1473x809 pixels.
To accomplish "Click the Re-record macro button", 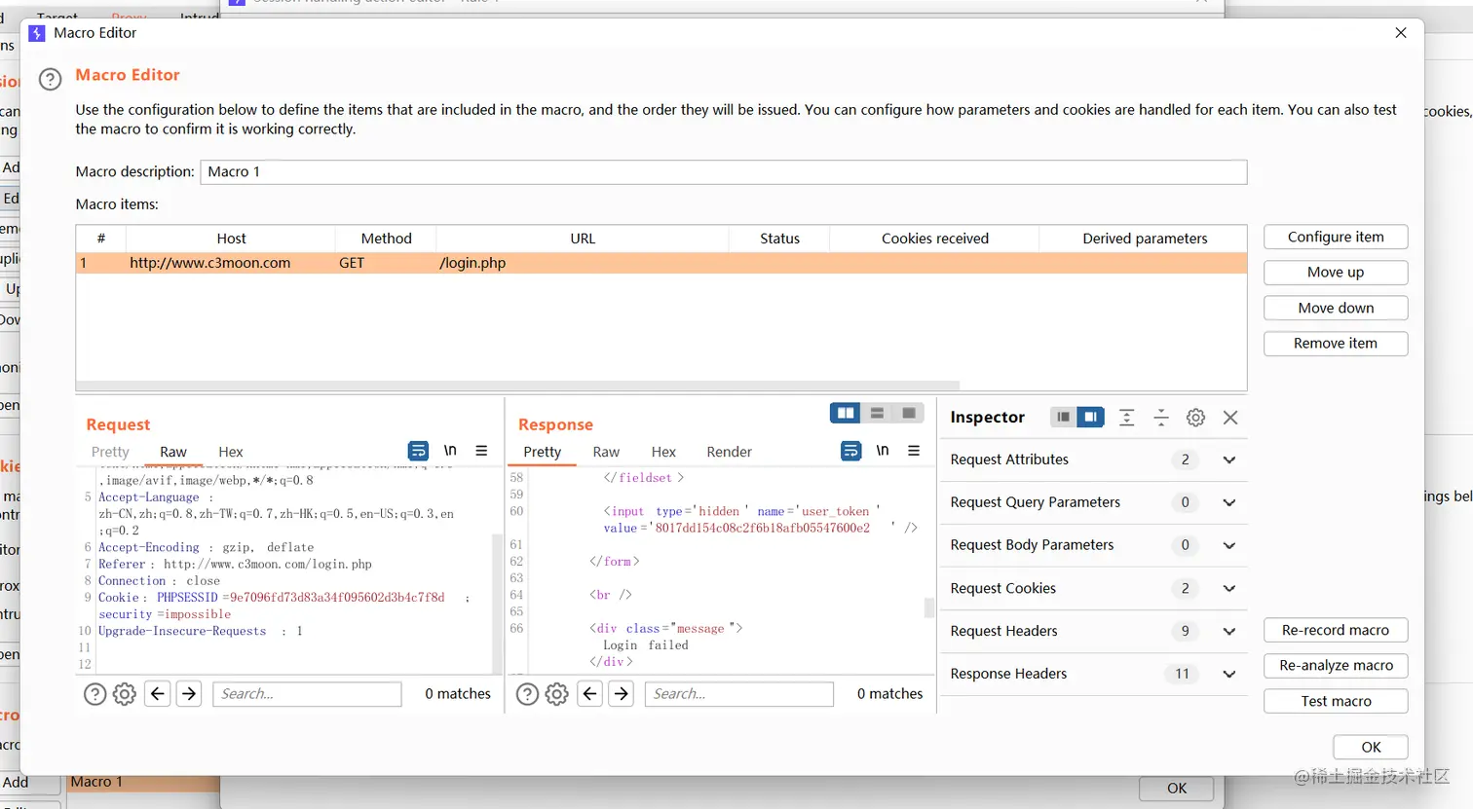I will coord(1336,630).
